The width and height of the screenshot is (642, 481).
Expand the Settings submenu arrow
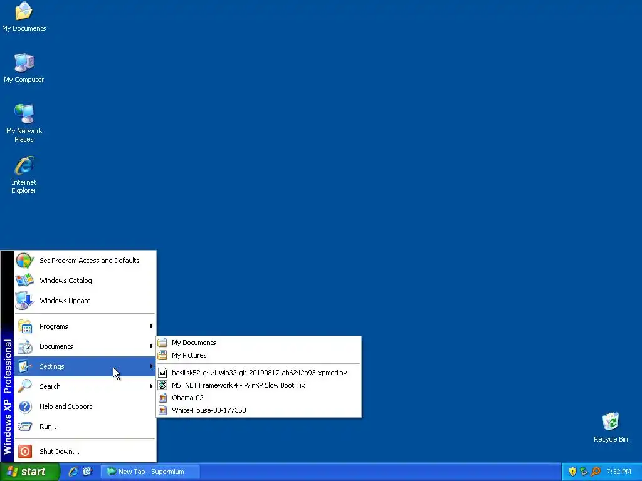pyautogui.click(x=152, y=366)
